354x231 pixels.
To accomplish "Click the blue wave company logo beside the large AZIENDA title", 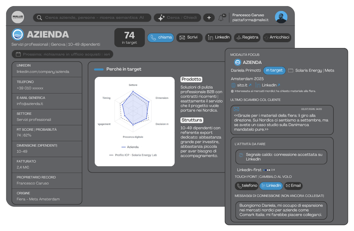I will (18, 34).
